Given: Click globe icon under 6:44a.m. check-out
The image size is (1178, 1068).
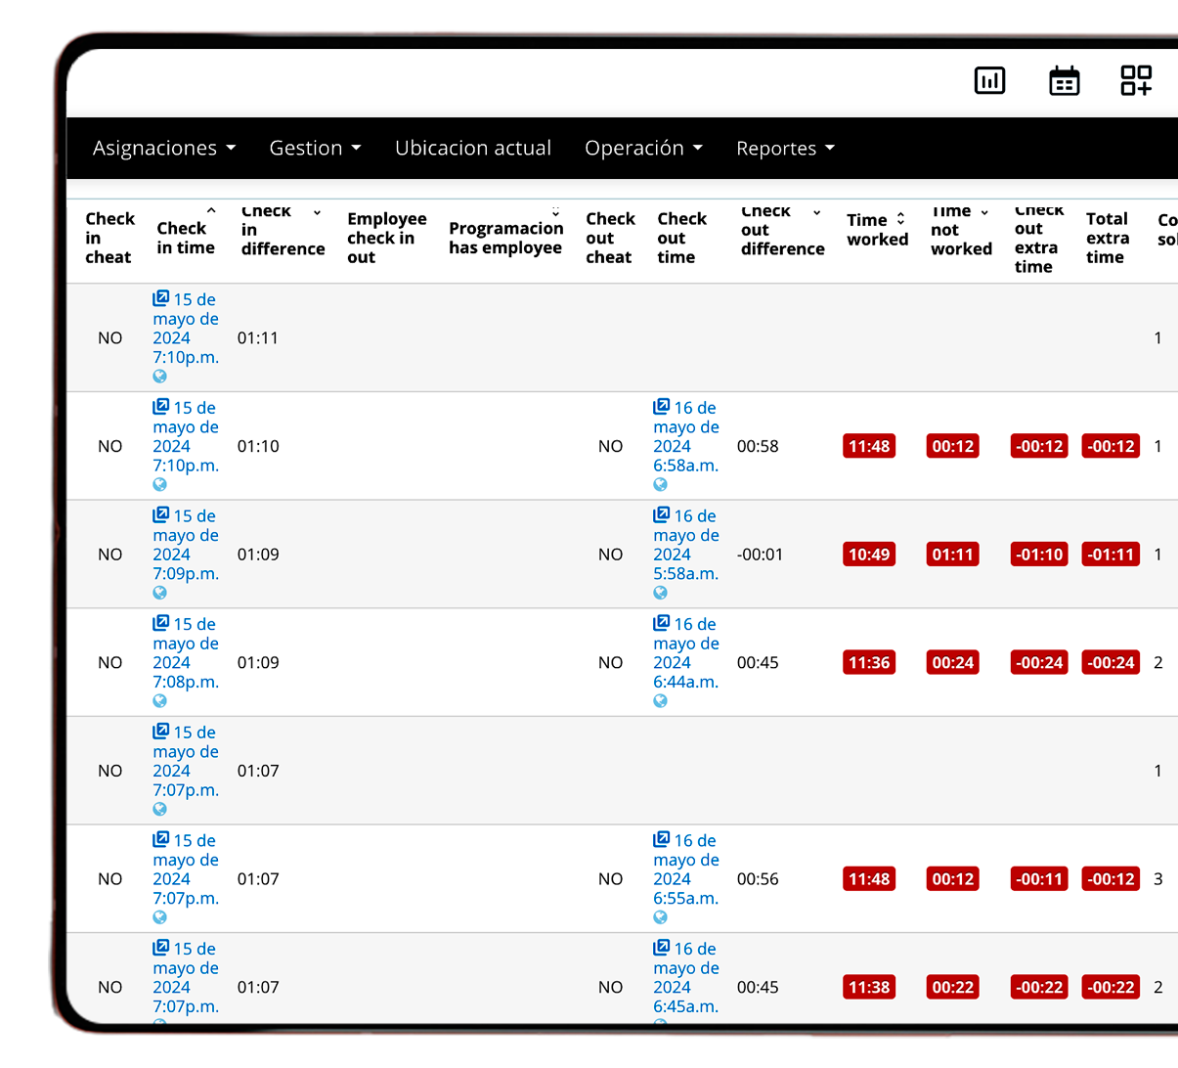Looking at the screenshot, I should click(661, 701).
